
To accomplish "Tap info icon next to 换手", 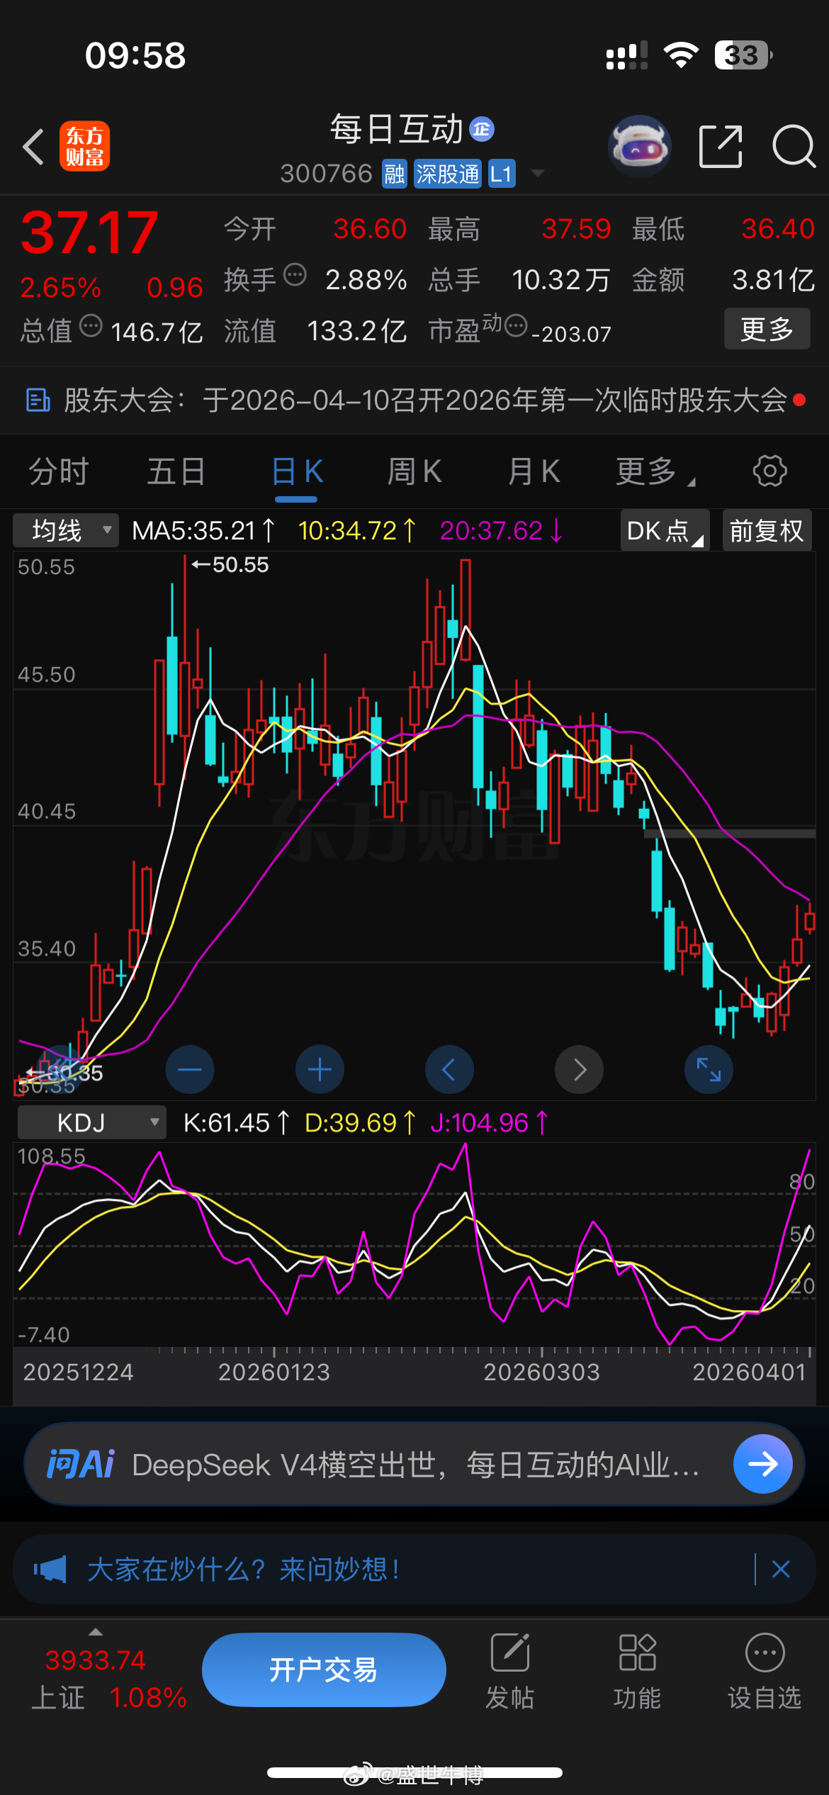I will pos(295,274).
